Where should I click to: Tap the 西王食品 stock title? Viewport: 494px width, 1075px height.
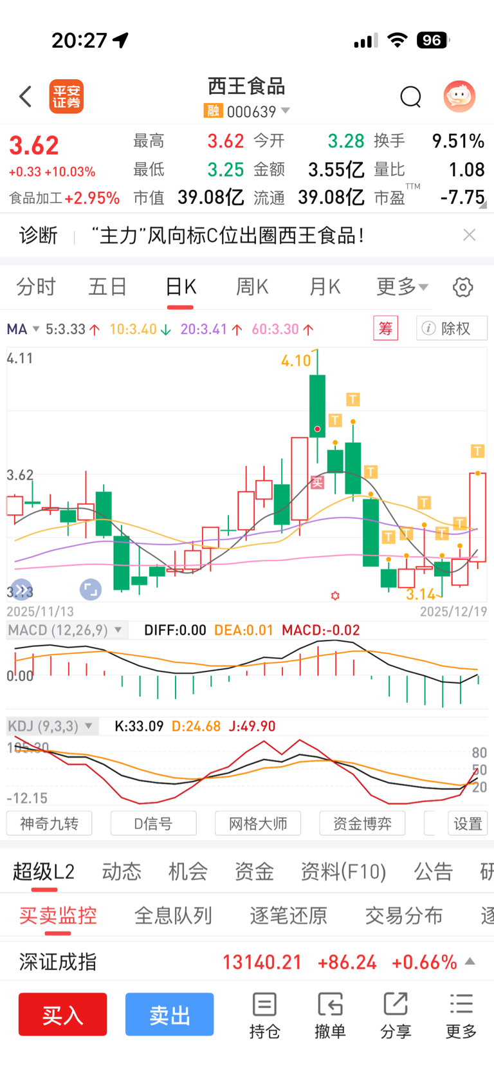[246, 86]
